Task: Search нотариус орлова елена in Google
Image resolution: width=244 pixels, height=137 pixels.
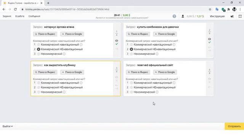Action: click(x=72, y=34)
